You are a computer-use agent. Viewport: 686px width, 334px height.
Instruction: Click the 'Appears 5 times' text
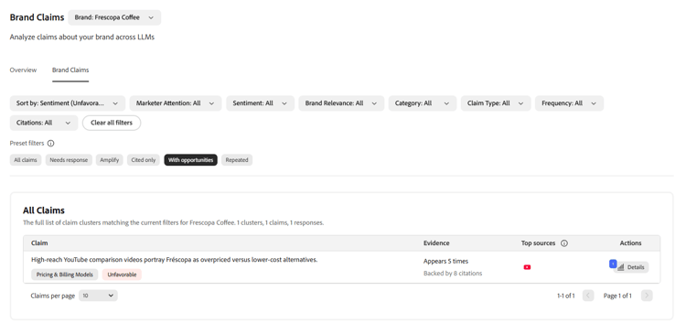pos(445,262)
